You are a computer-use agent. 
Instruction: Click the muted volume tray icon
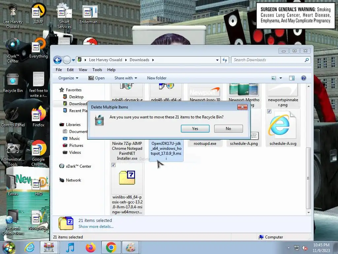[x=305, y=248]
